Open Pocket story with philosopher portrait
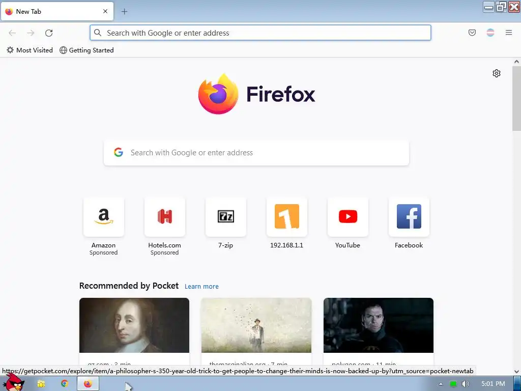 (x=134, y=331)
